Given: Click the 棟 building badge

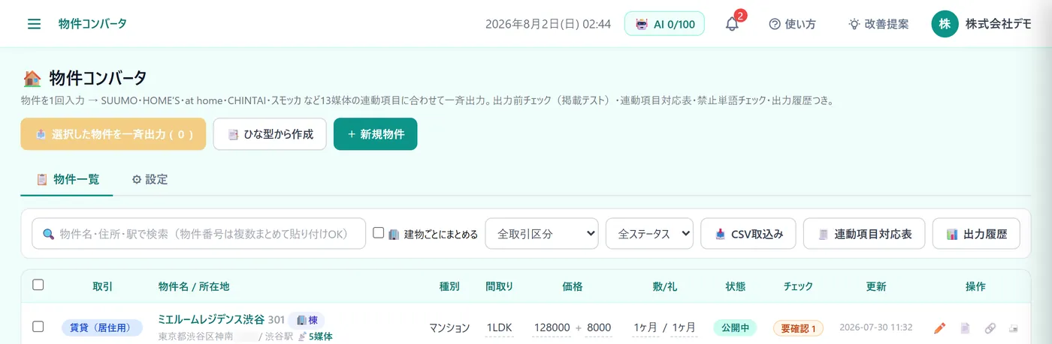Looking at the screenshot, I should 307,320.
